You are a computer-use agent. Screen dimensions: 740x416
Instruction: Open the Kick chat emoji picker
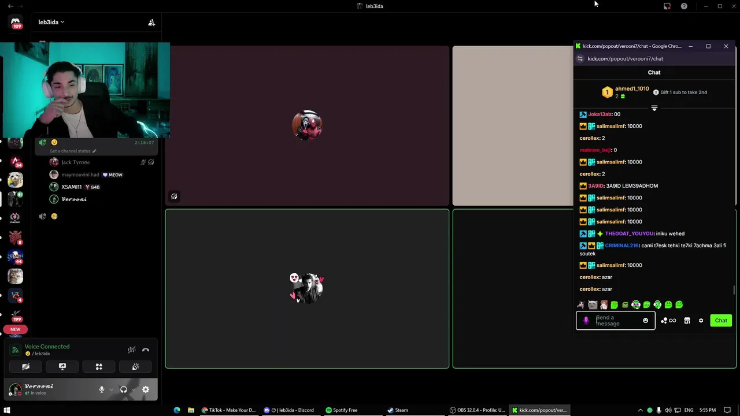[x=645, y=321]
